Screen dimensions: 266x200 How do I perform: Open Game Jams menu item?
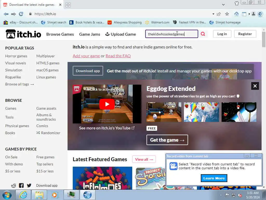tap(90, 34)
